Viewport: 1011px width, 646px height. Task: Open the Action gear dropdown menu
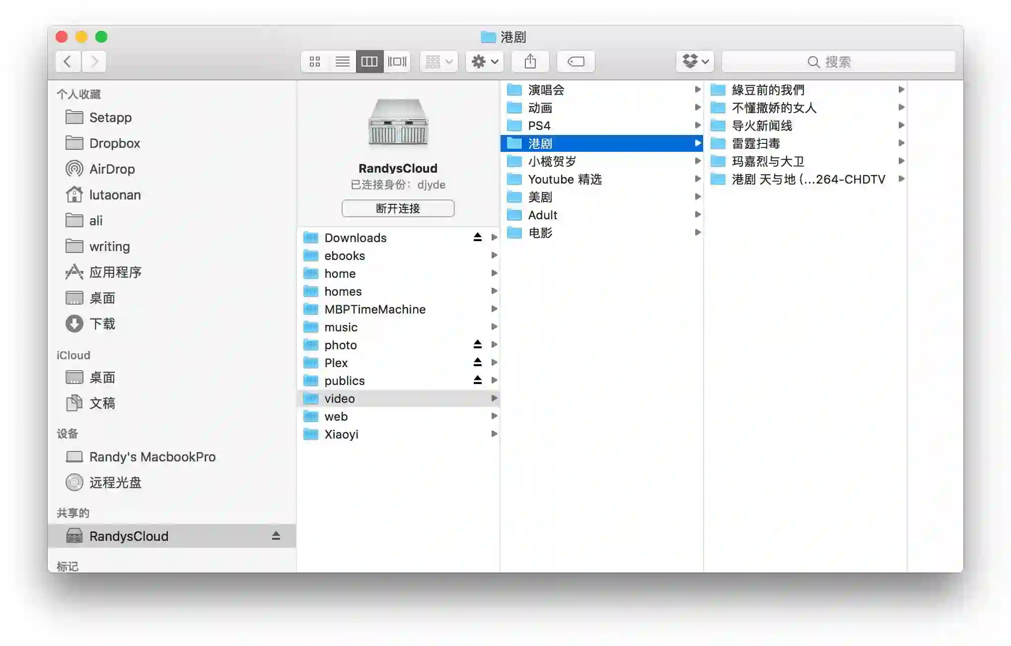tap(484, 62)
